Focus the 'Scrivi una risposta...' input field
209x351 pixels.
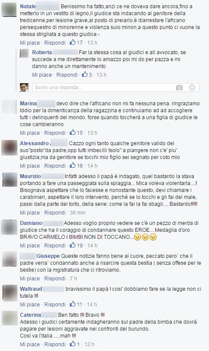click(x=116, y=88)
